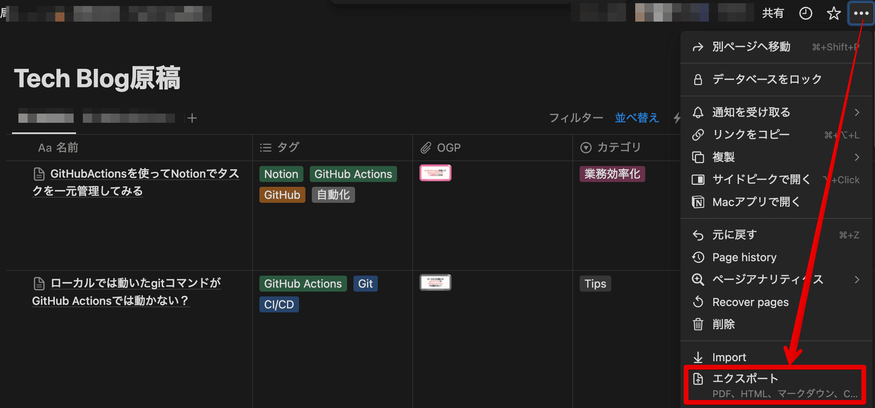The height and width of the screenshot is (408, 875).
Task: Click the CI/CD tag
Action: [279, 304]
